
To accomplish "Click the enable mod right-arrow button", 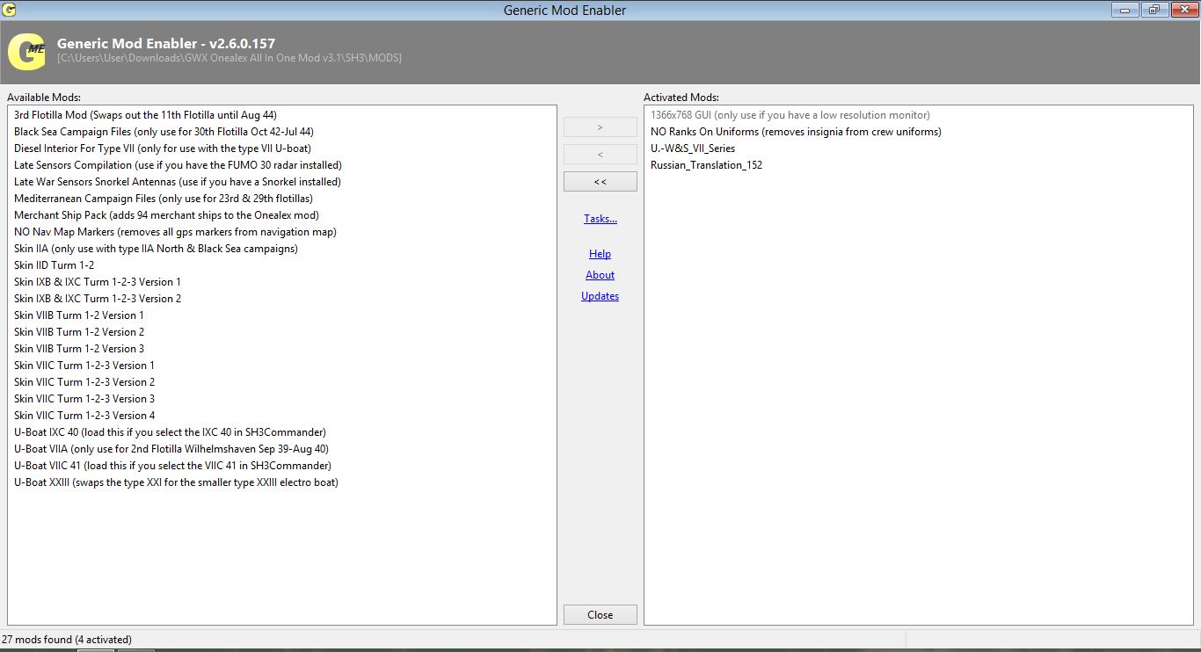I will coord(600,127).
